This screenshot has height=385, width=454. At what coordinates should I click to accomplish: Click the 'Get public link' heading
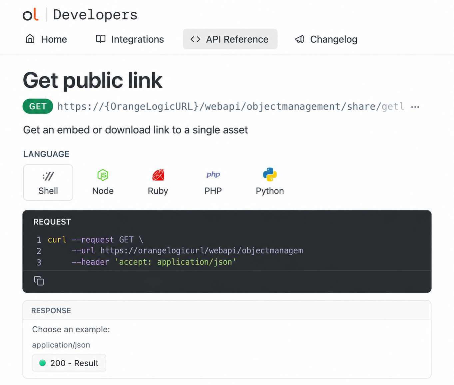93,80
